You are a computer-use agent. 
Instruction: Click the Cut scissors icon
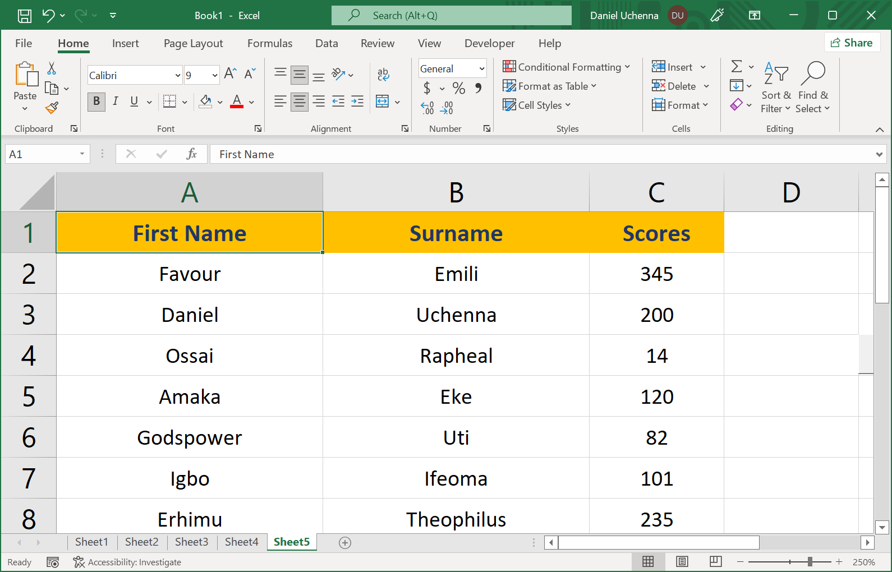click(52, 68)
